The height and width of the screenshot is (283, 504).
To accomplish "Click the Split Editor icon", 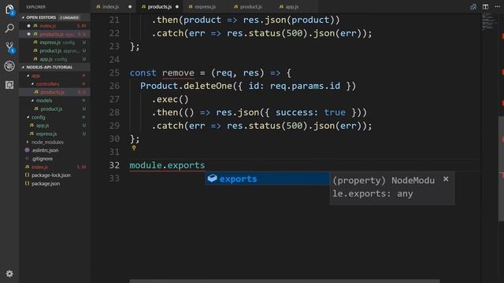I will (x=485, y=6).
